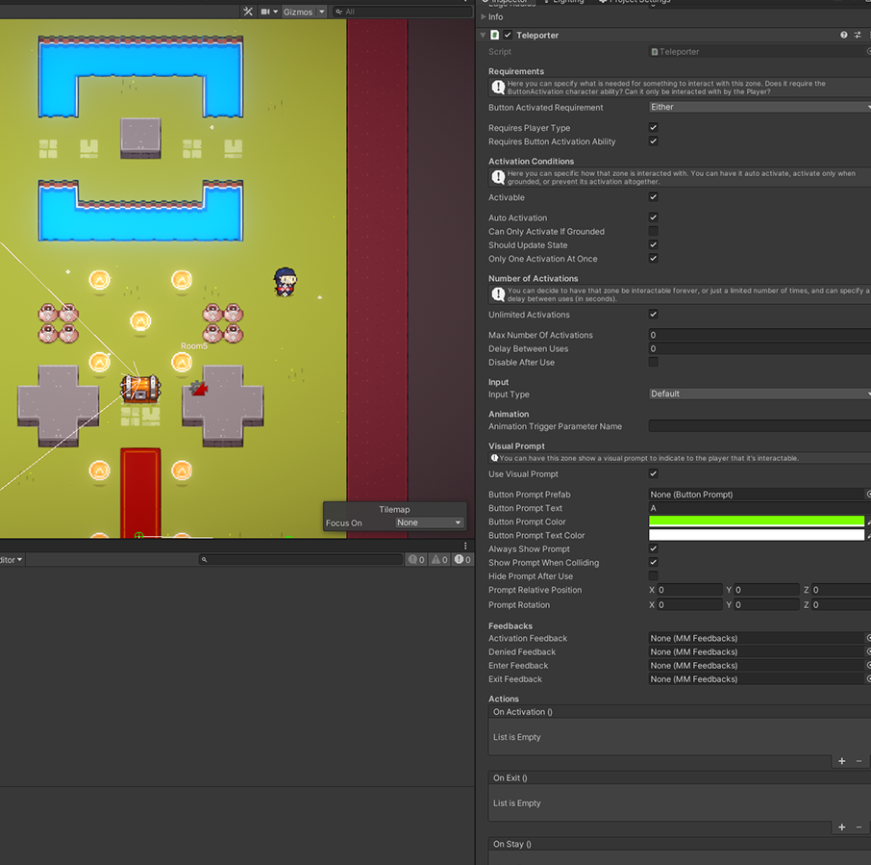
Task: Click Prompt Relative Position Y field
Action: [766, 590]
